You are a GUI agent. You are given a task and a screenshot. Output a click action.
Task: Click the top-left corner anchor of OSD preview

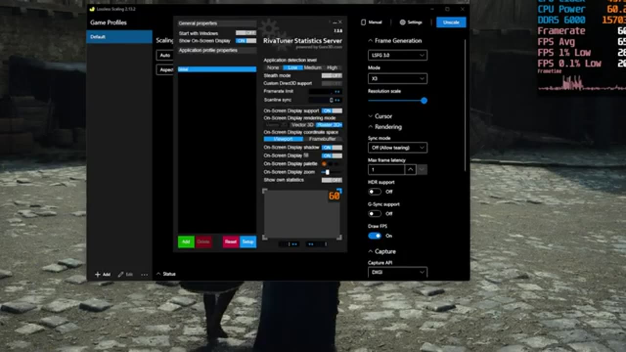(265, 191)
